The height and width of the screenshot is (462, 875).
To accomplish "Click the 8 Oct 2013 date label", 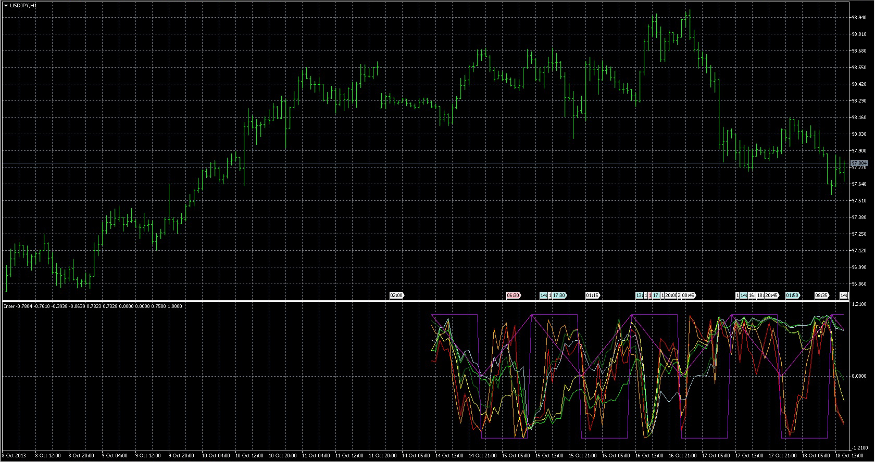I will (15, 456).
